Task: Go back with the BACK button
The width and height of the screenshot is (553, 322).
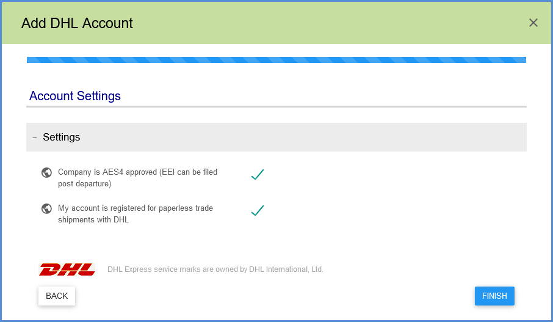Action: 57,296
